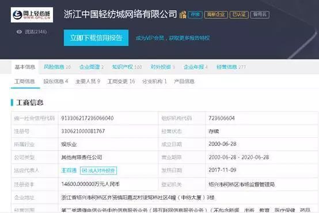
Task: Click establishment date 2000-06-28
Action: click(222, 144)
